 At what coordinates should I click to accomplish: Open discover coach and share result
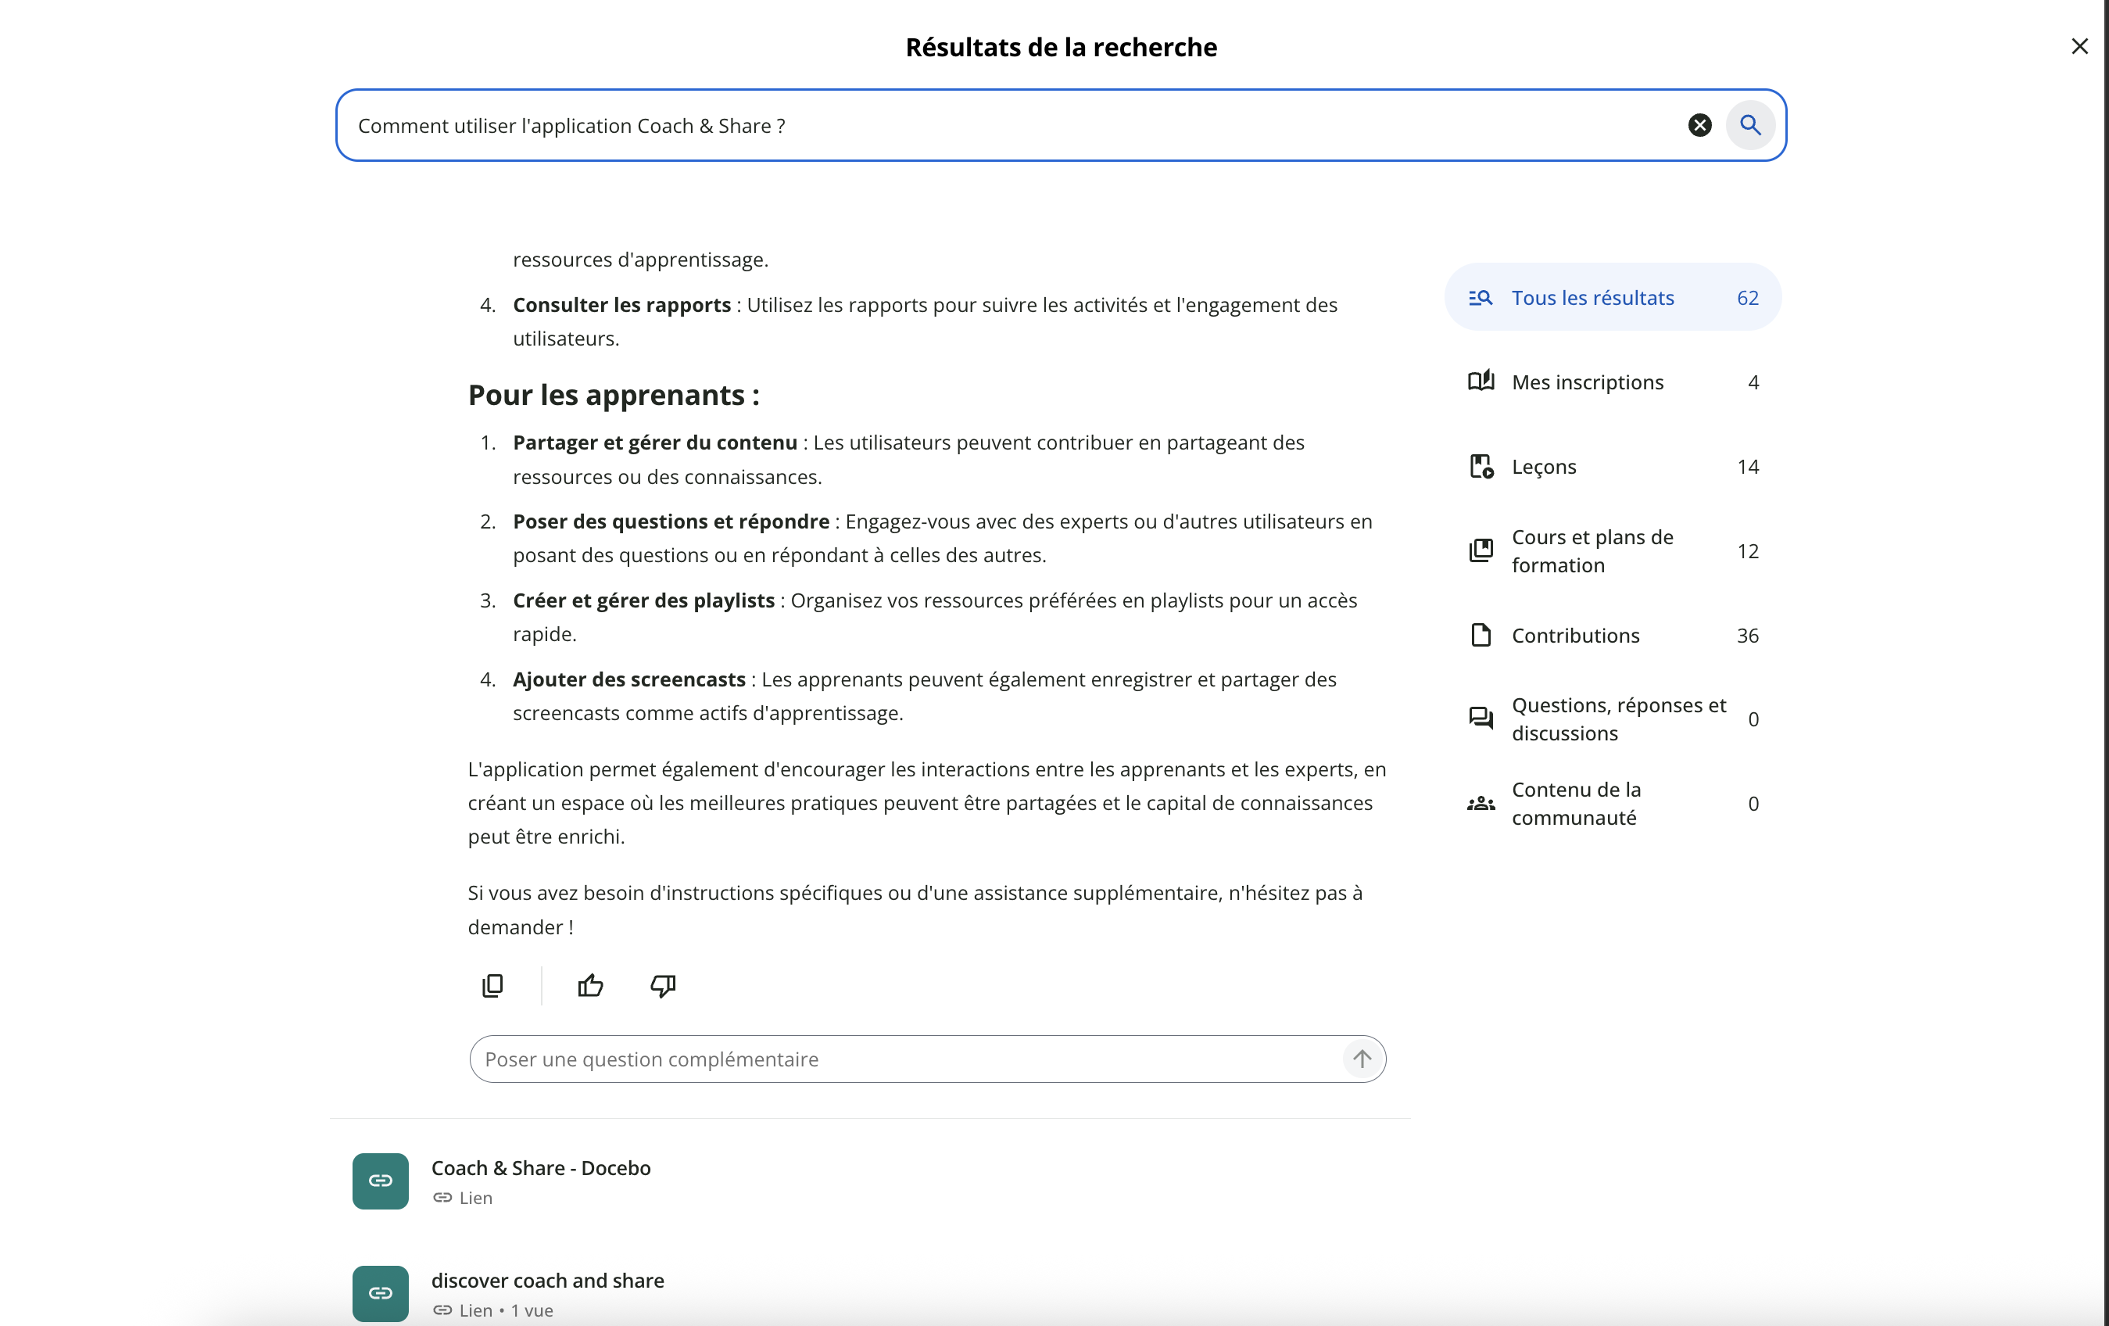pos(547,1281)
